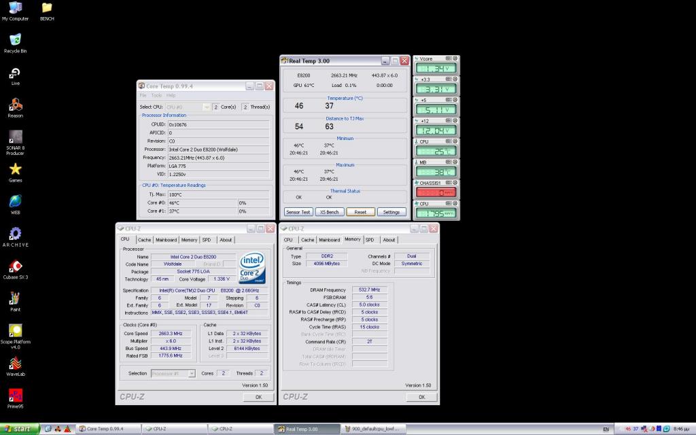Image resolution: width=696 pixels, height=435 pixels.
Task: Click the Frequency field "2663.21MHz (443.87 x 6.0)"
Action: [x=218, y=158]
